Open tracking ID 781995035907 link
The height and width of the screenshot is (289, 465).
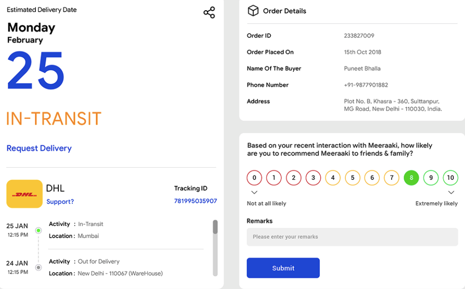click(x=195, y=201)
